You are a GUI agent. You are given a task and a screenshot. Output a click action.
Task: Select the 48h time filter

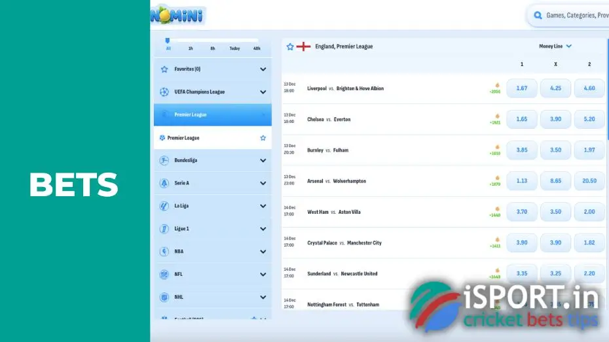click(257, 48)
